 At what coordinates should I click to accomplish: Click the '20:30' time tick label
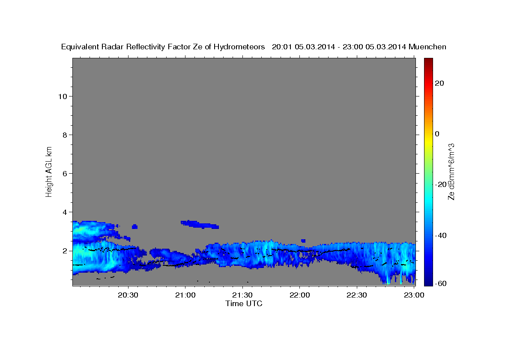128,295
